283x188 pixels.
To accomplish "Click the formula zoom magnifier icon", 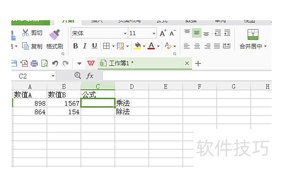I will 78,75.
